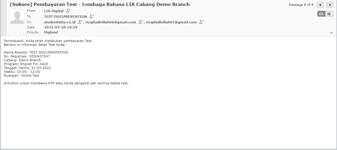
Task: Click the 'Message 8 of 9' counter
Action: [x=301, y=5]
